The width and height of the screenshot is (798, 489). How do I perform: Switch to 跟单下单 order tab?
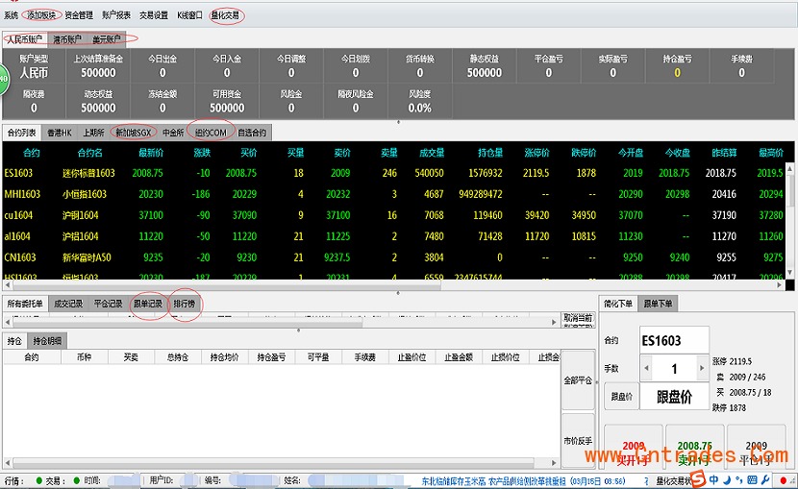(659, 304)
